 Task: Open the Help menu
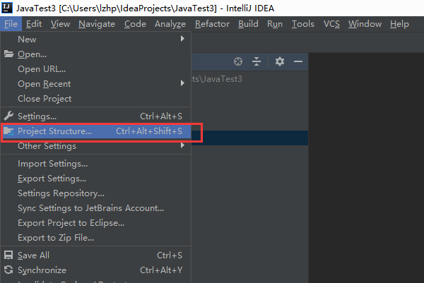pyautogui.click(x=399, y=24)
